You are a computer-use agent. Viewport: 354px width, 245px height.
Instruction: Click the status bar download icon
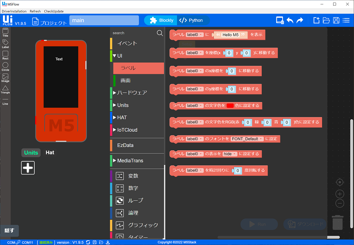tap(108, 242)
